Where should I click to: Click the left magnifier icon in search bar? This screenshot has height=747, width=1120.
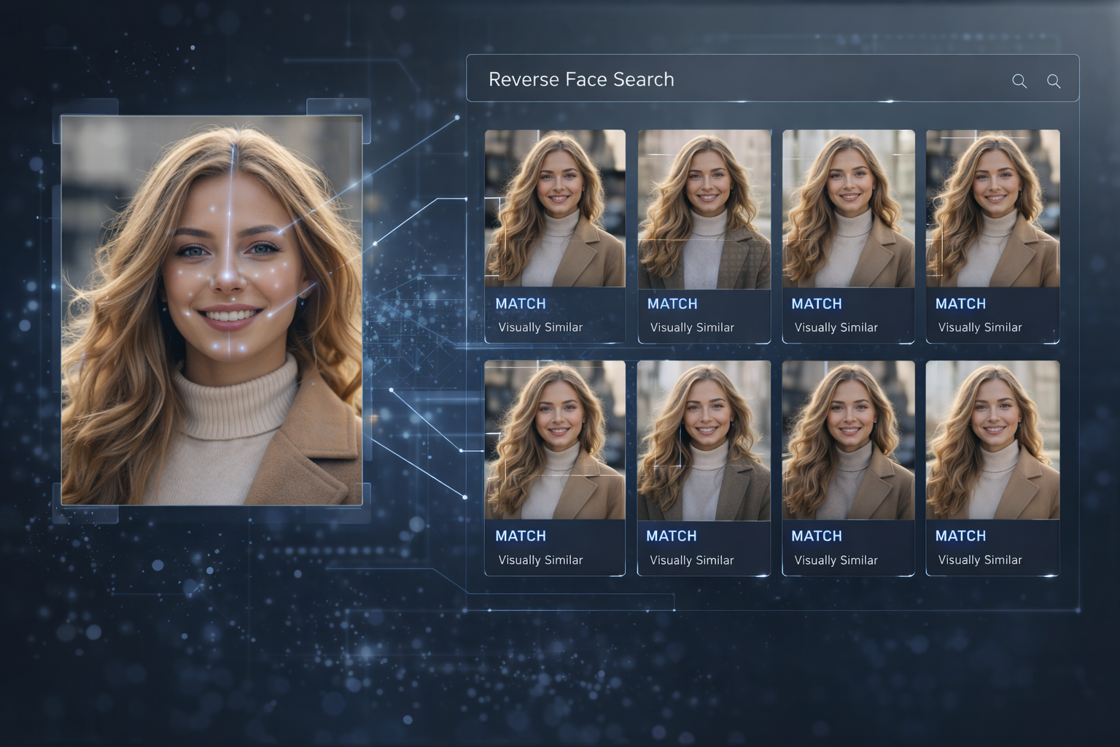click(x=1019, y=81)
